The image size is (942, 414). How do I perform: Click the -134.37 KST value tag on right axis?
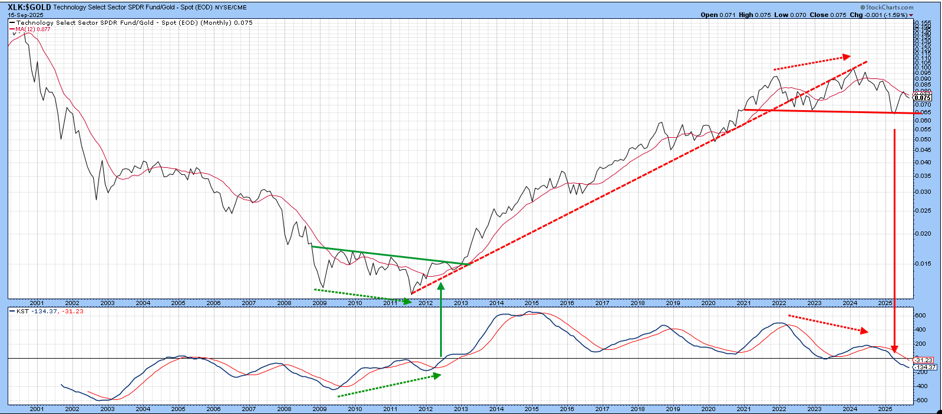coord(924,367)
